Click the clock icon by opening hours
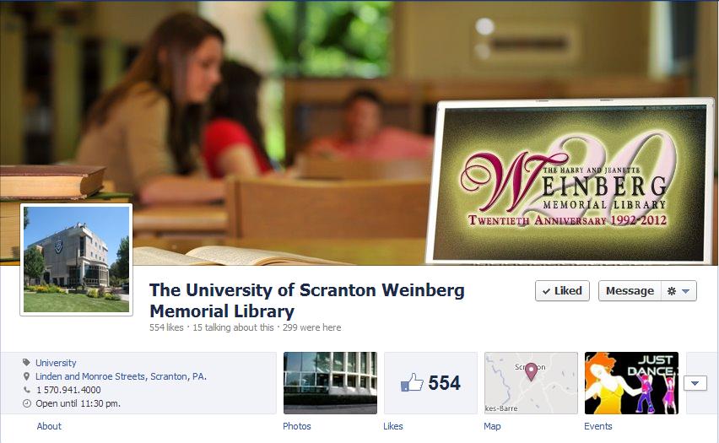The height and width of the screenshot is (443, 719). [27, 403]
